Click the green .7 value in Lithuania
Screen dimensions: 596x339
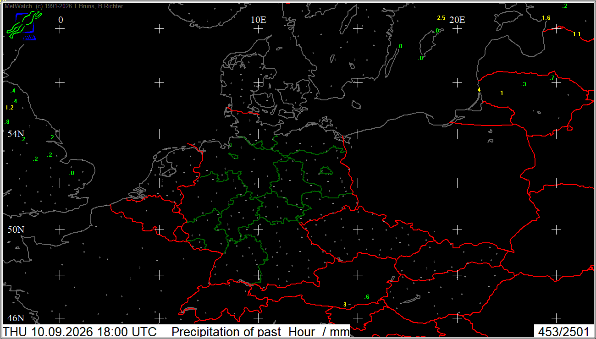coord(552,78)
